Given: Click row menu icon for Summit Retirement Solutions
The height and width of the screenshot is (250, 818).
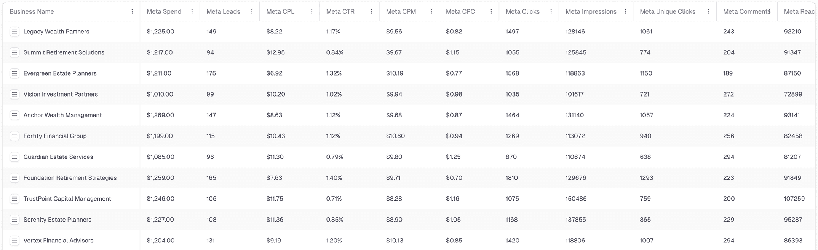Looking at the screenshot, I should pos(14,52).
